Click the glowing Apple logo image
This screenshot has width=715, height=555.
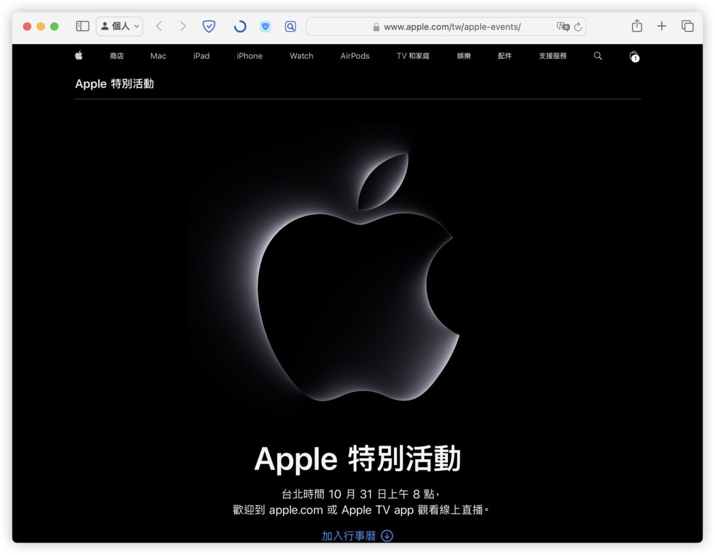(x=359, y=277)
